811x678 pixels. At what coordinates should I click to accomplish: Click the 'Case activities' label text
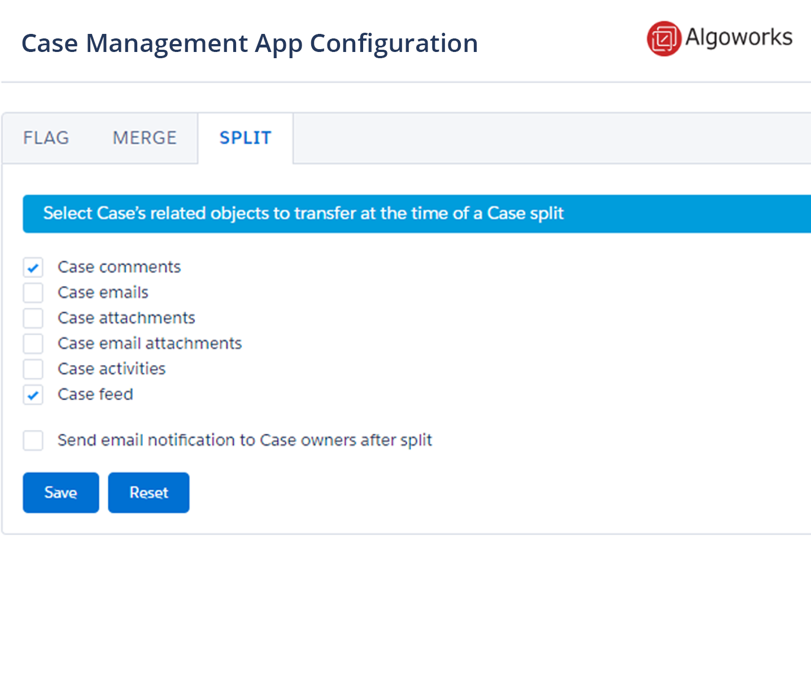point(112,369)
